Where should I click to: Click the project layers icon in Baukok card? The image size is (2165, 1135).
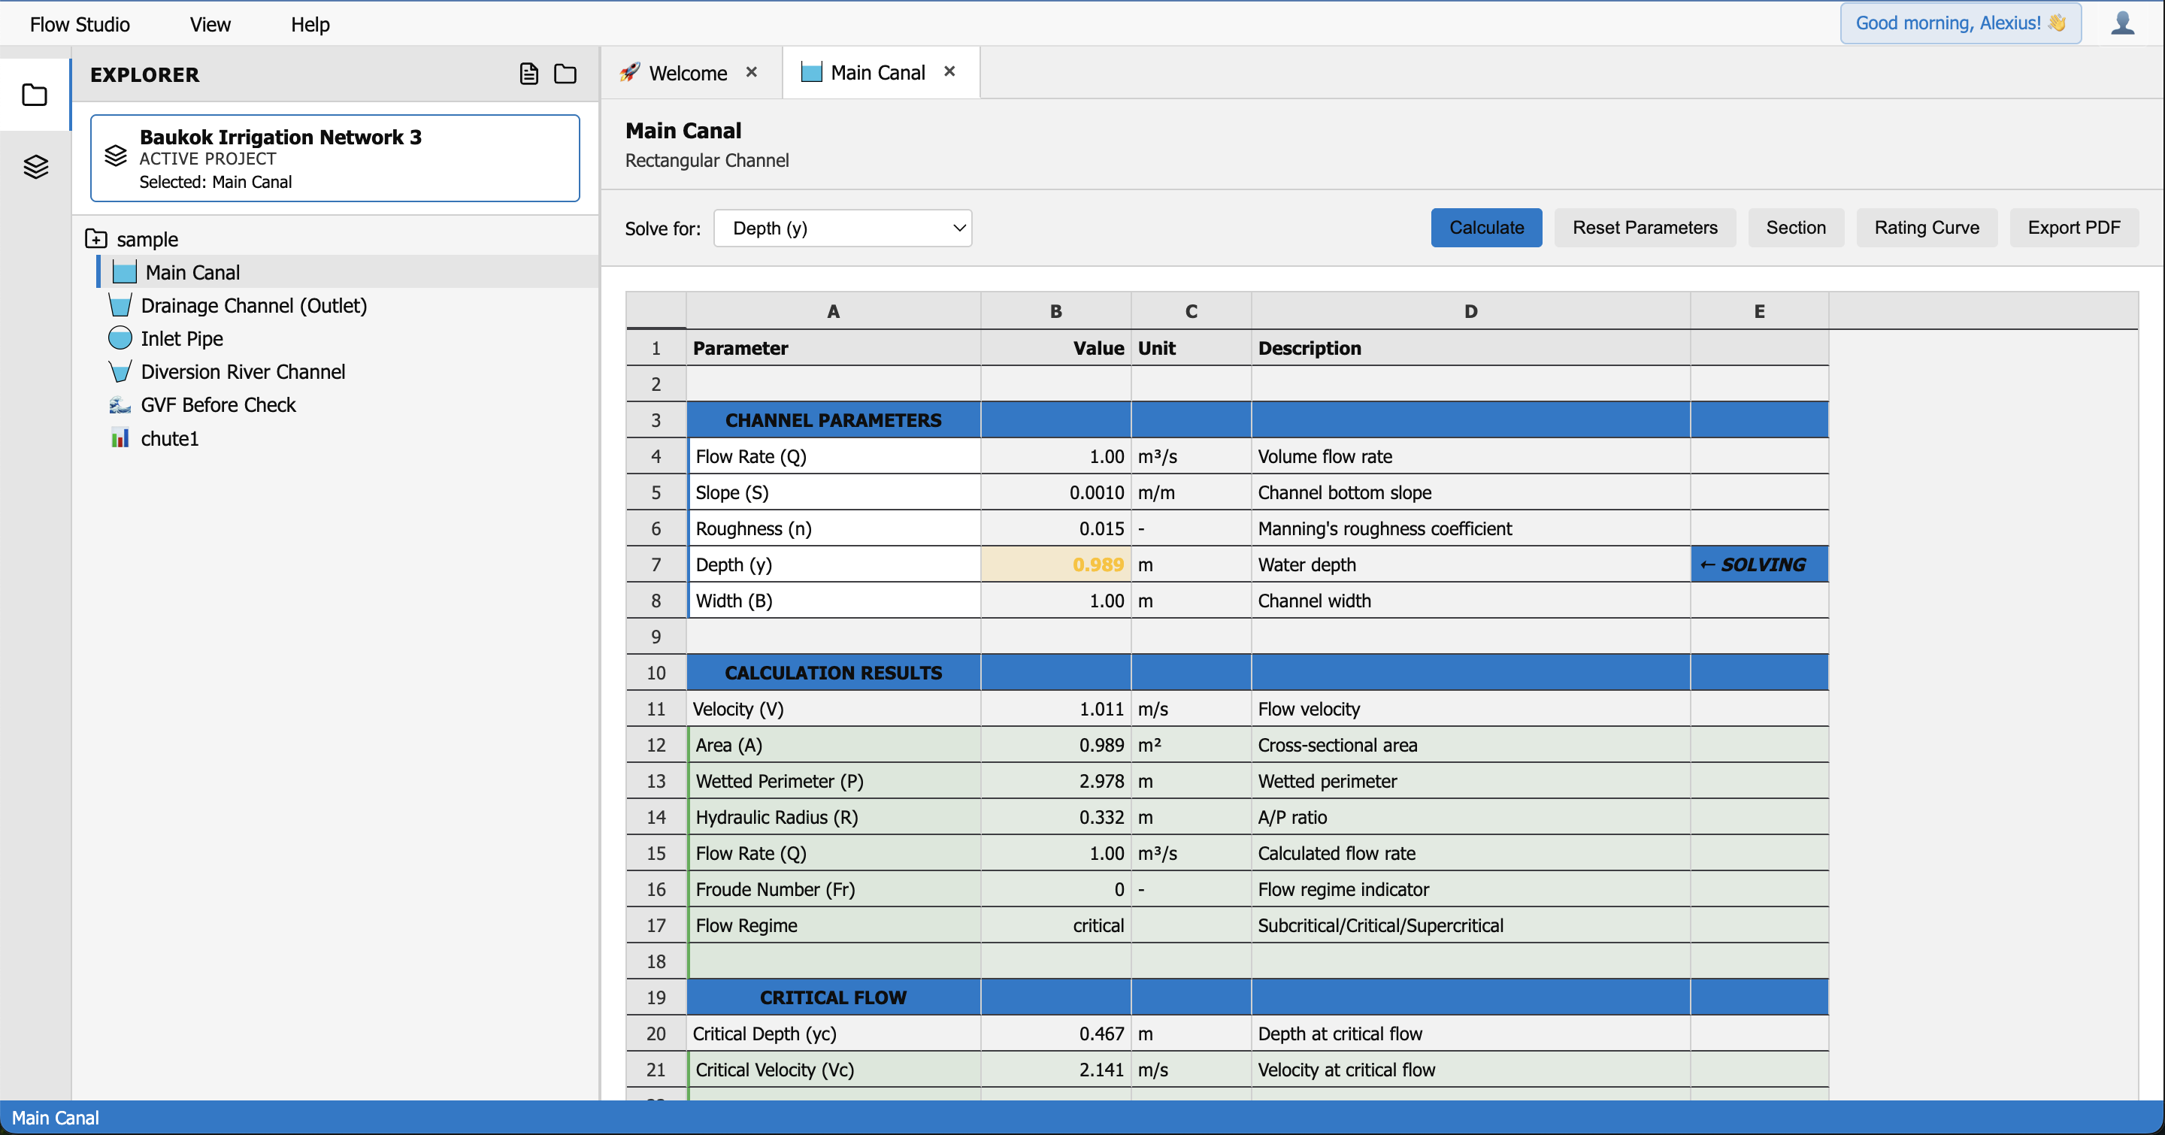click(x=116, y=156)
